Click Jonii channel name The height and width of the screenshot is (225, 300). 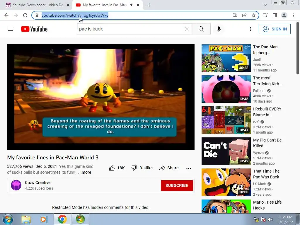(x=257, y=60)
